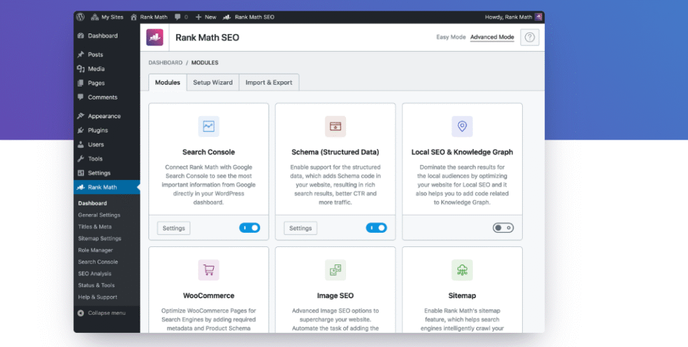Click the Schema Structured Data module icon
Viewport: 688px width, 347px height.
(335, 126)
